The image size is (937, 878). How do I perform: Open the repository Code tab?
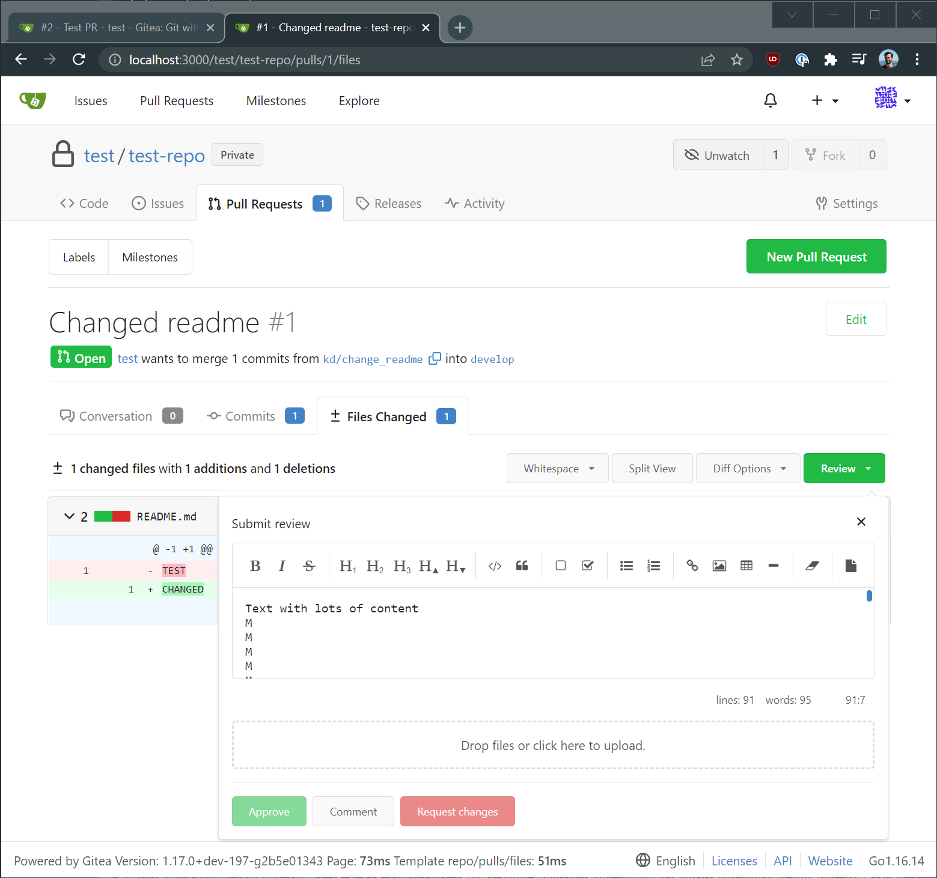[84, 203]
